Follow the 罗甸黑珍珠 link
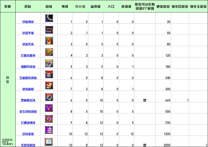Image resolution: width=208 pixels, height=147 pixels. 28,100
